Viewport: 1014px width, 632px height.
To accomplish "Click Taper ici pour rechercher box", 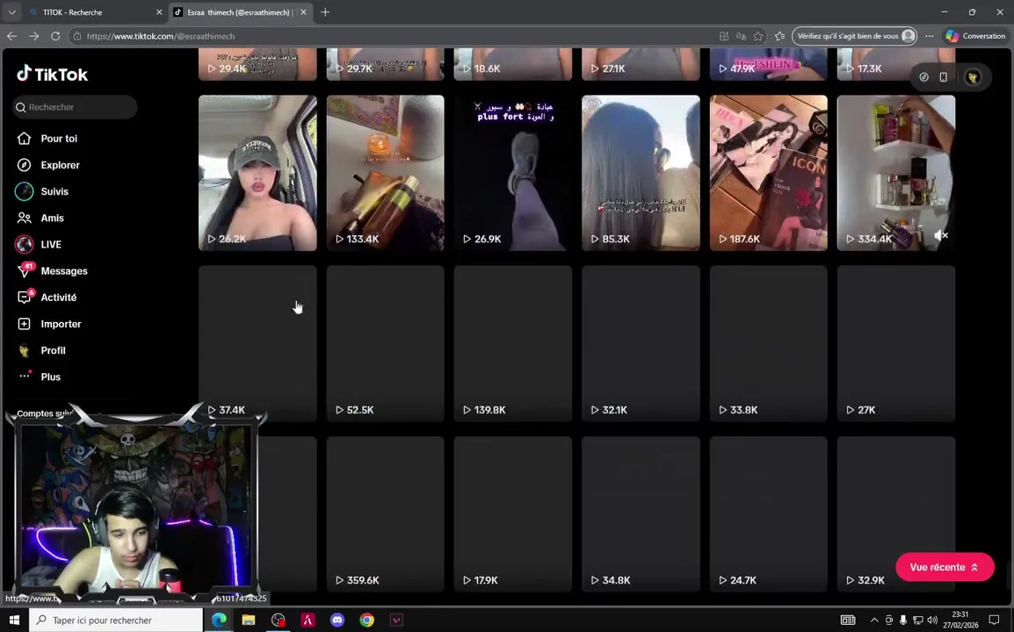I will (116, 621).
